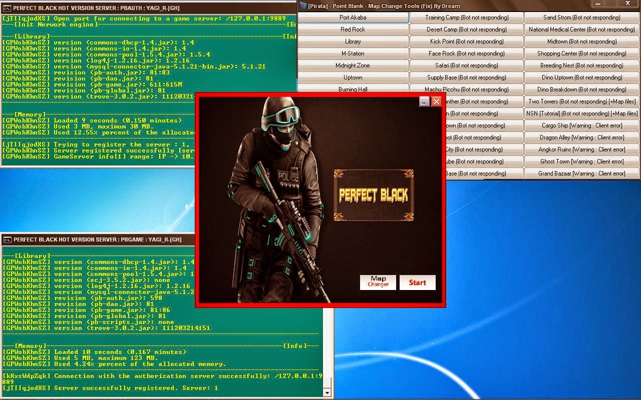This screenshot has width=641, height=400.
Task: Select the Midnight Zone map
Action: coord(352,65)
